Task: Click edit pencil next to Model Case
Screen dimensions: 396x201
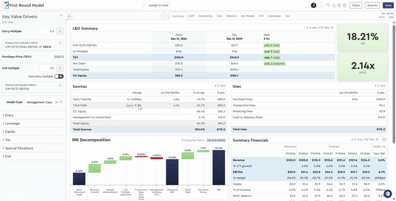Action: tap(61, 102)
